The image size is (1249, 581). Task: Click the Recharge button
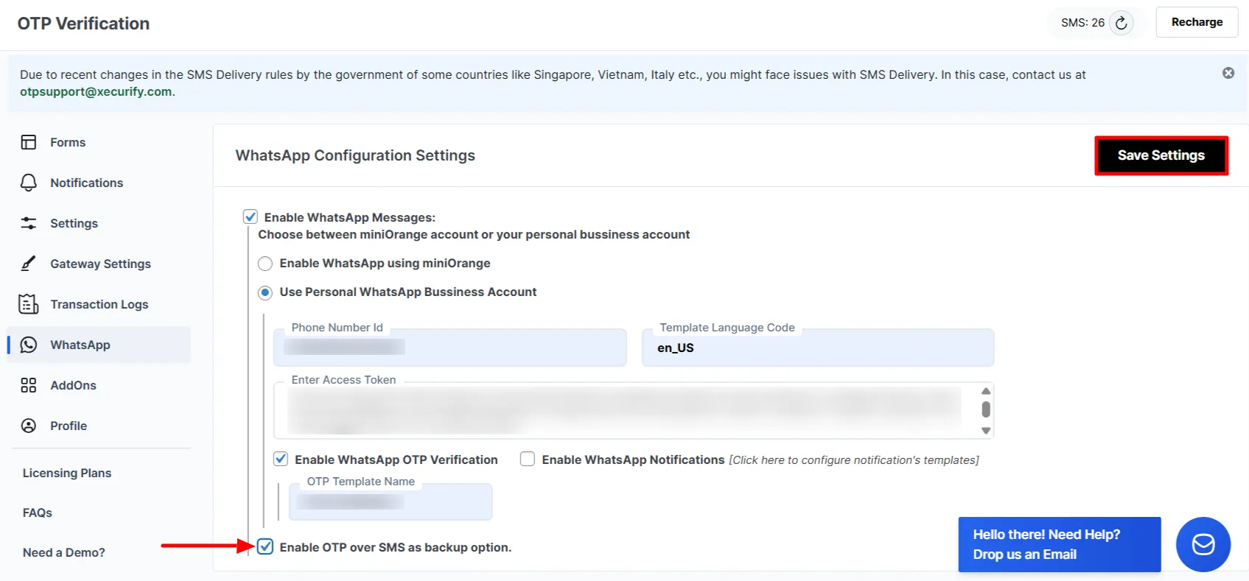pyautogui.click(x=1197, y=22)
